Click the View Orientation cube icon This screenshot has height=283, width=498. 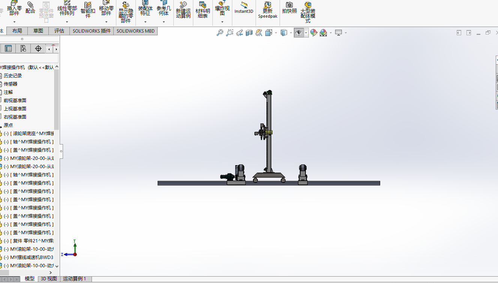pos(269,33)
